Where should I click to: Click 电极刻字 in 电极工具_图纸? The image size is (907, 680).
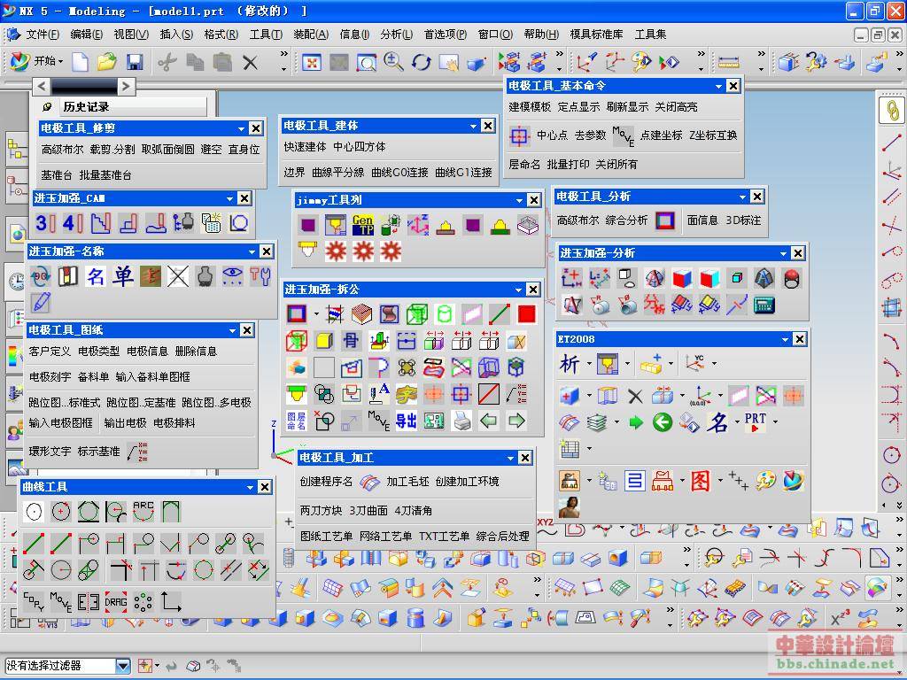[50, 376]
